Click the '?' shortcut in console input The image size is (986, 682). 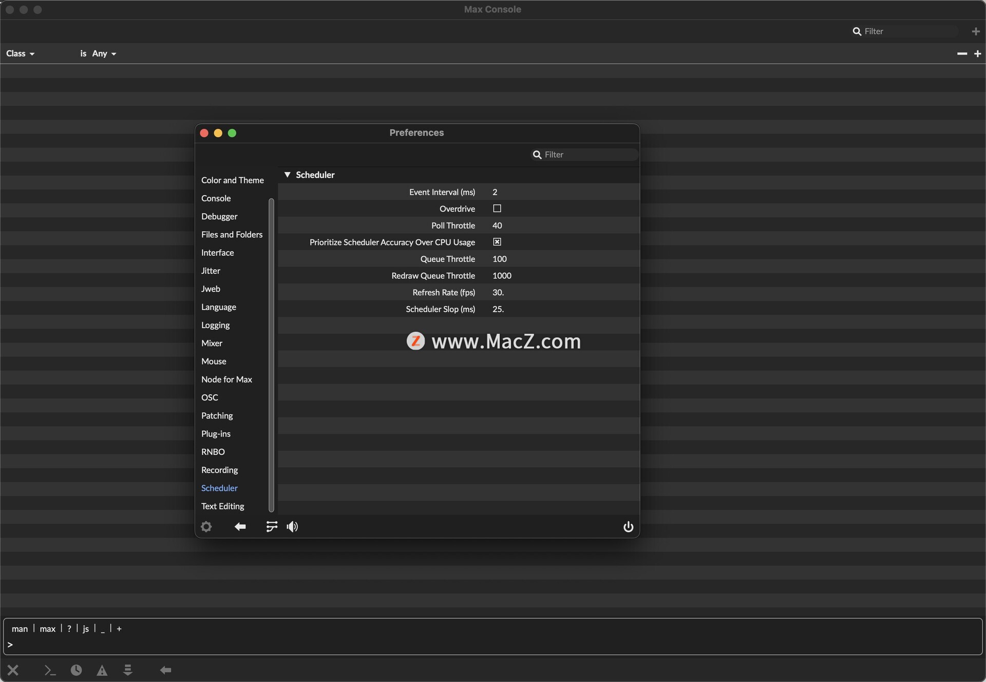pyautogui.click(x=69, y=629)
